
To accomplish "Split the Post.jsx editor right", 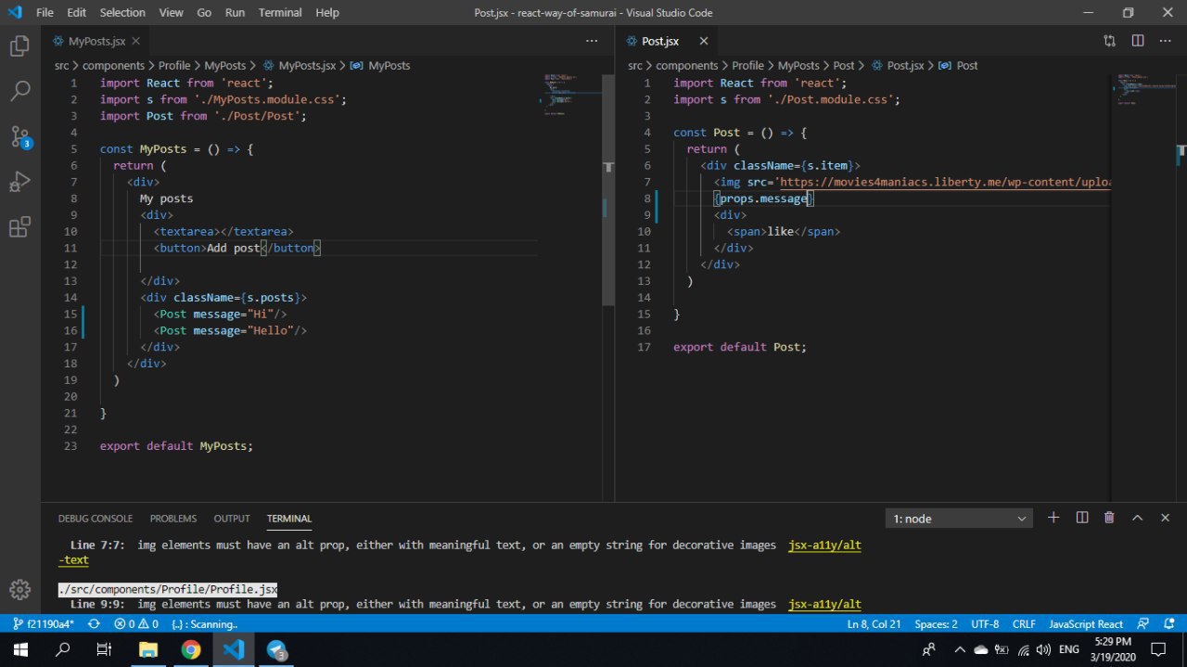I will [x=1138, y=41].
